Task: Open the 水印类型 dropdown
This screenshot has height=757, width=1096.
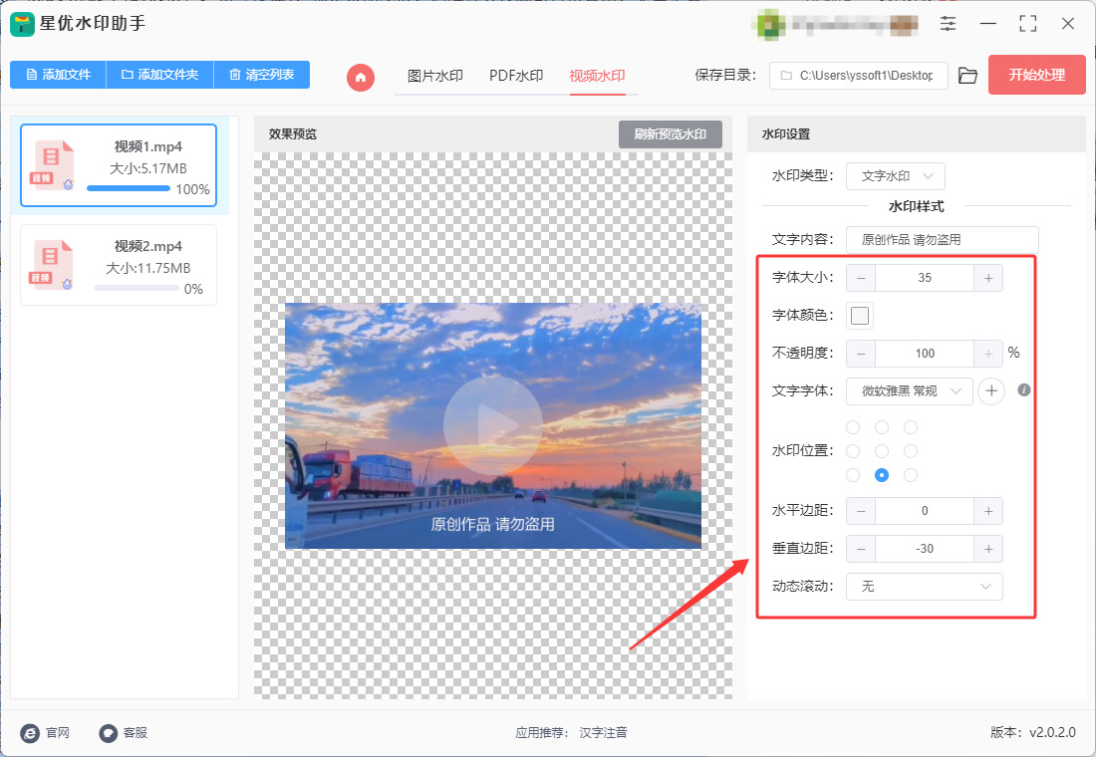Action: pyautogui.click(x=896, y=176)
